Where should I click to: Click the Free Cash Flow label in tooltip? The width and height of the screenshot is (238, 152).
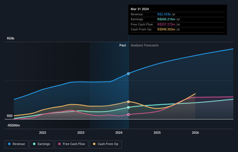[x=142, y=24]
